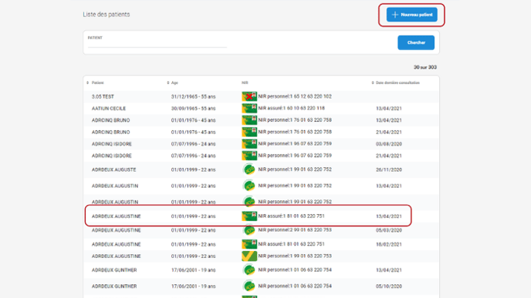Click the consultation date 26/11/2020
This screenshot has height=298, width=531.
click(x=389, y=169)
